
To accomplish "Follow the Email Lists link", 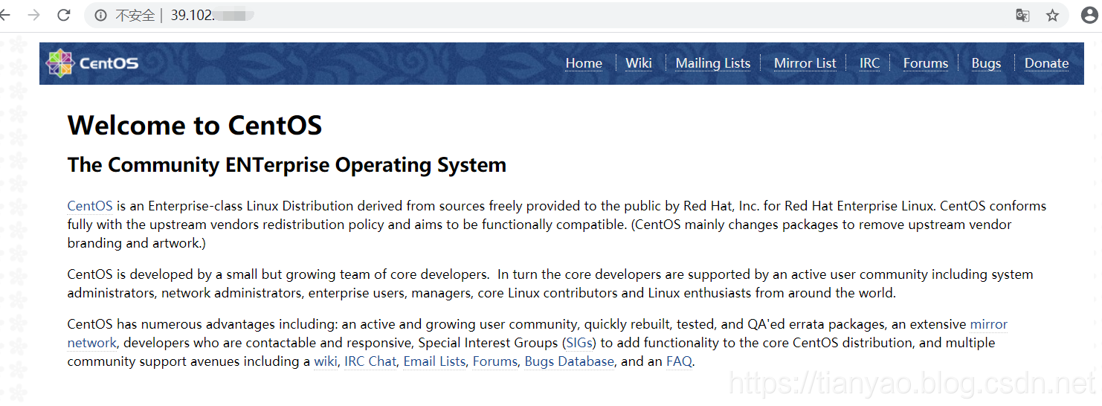I will (434, 361).
